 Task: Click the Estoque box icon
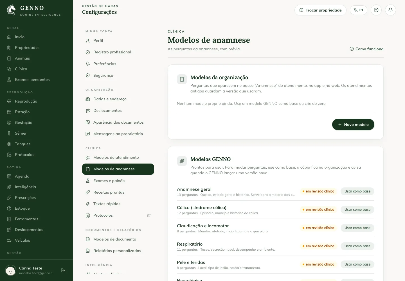[x=9, y=208]
